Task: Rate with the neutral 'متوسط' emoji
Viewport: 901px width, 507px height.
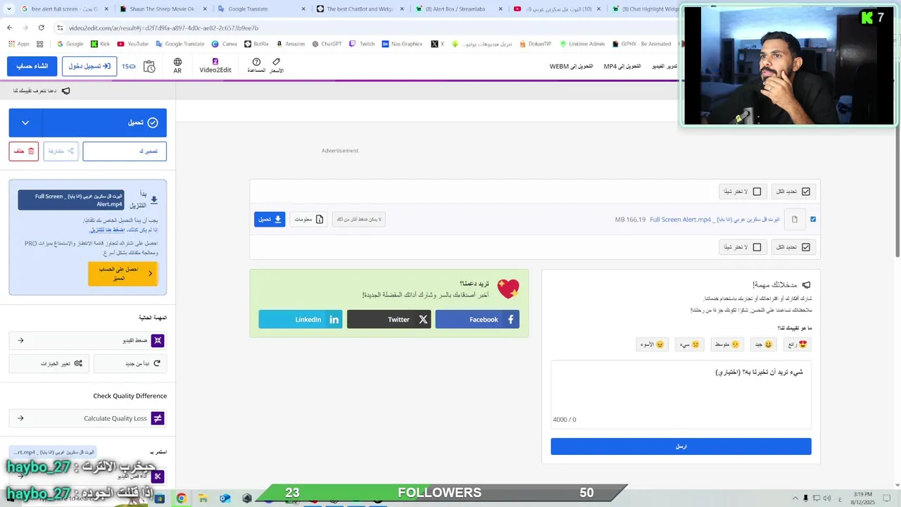Action: click(x=727, y=344)
